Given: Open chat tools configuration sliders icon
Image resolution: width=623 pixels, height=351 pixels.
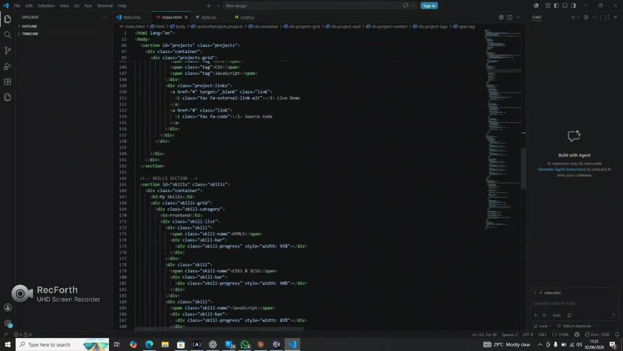Looking at the screenshot, I should 569,315.
